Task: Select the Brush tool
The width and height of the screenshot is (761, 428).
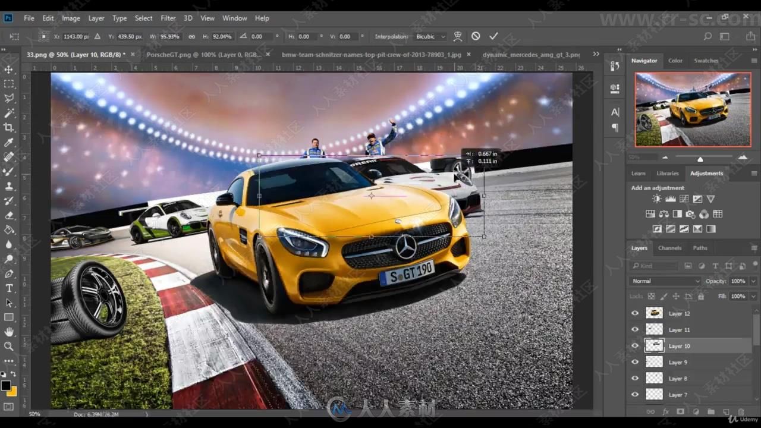Action: (x=9, y=171)
